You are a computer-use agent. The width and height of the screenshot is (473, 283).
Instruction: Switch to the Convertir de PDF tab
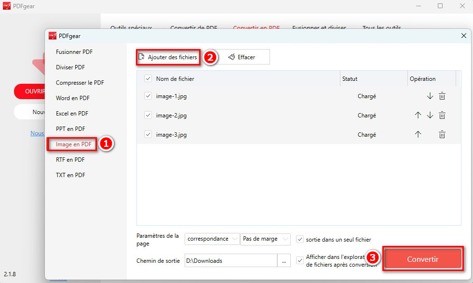[x=194, y=28]
